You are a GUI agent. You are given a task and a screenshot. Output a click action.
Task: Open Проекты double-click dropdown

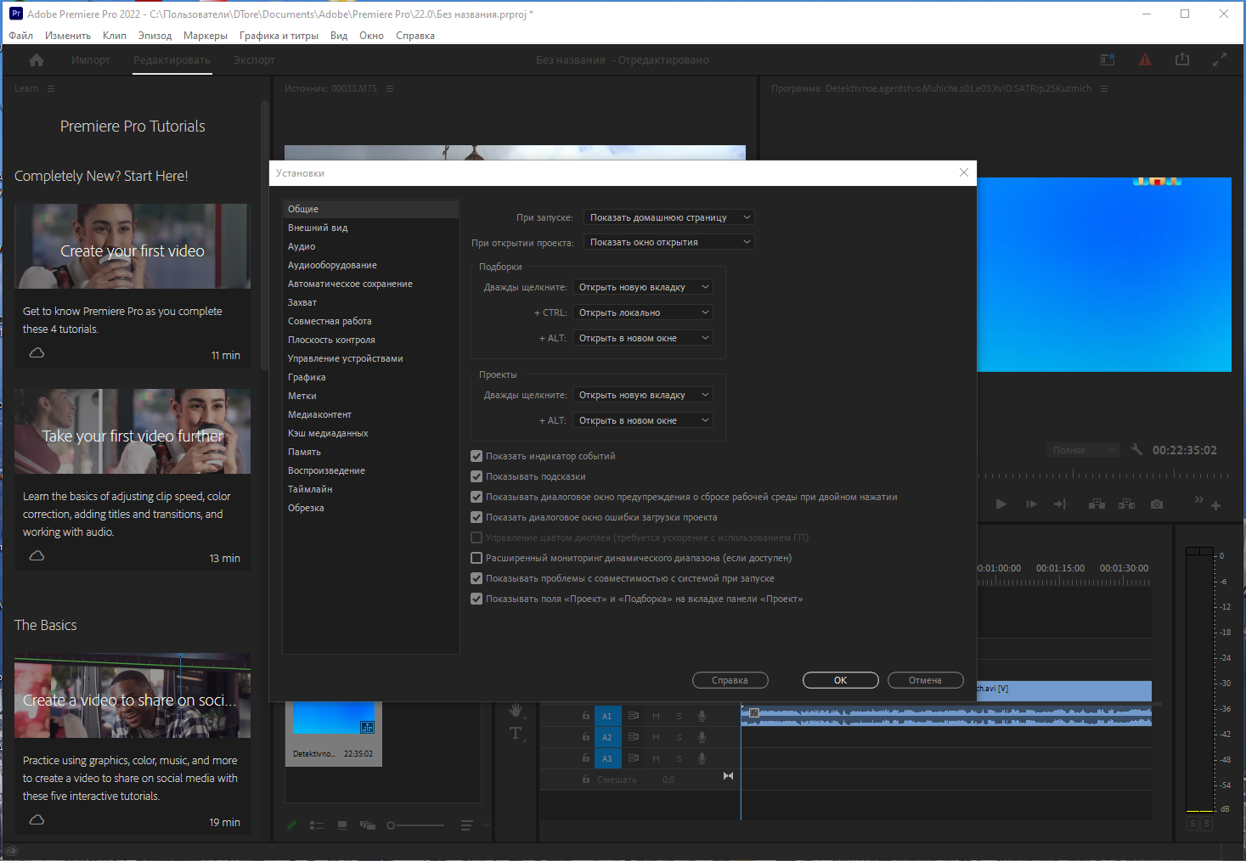pyautogui.click(x=643, y=395)
